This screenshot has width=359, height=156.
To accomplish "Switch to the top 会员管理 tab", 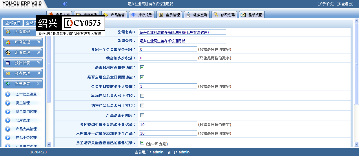I will [x=170, y=15].
